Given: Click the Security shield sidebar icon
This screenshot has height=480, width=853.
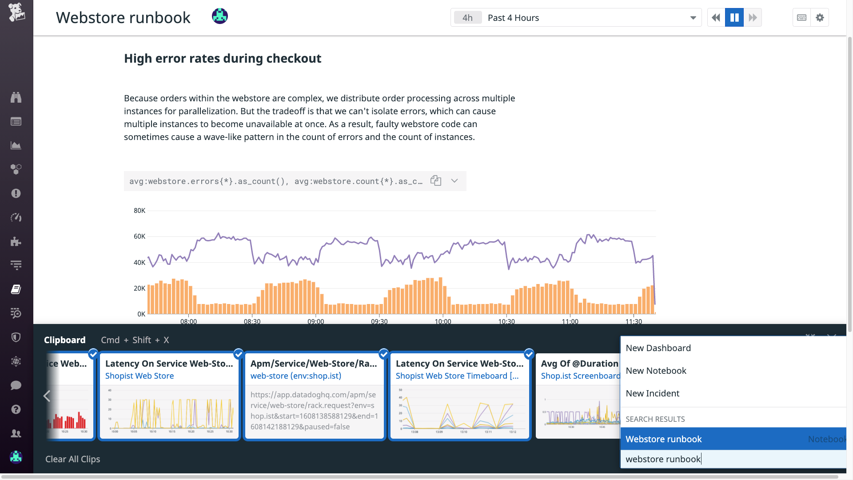Looking at the screenshot, I should coord(16,337).
